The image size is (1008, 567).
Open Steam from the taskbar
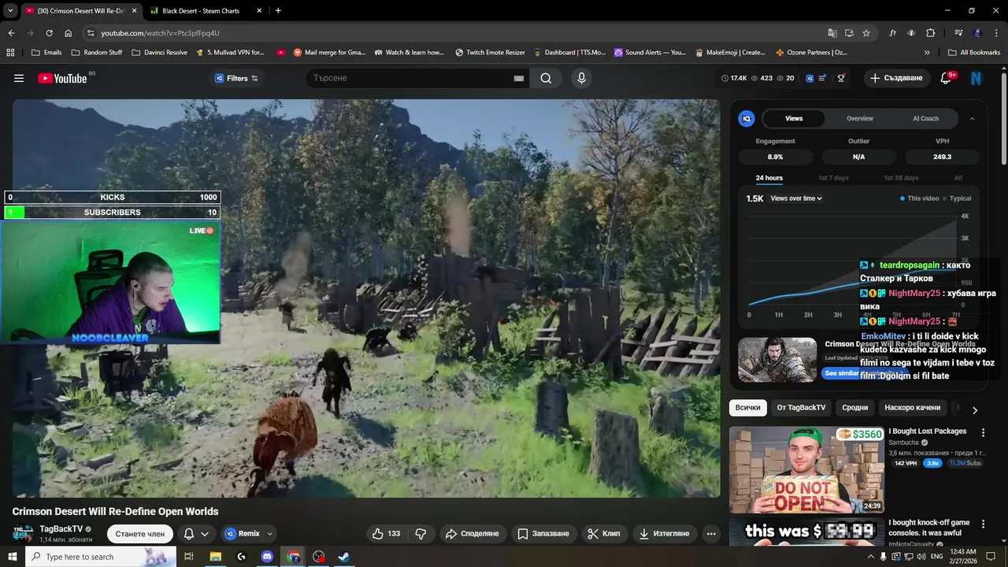(344, 557)
